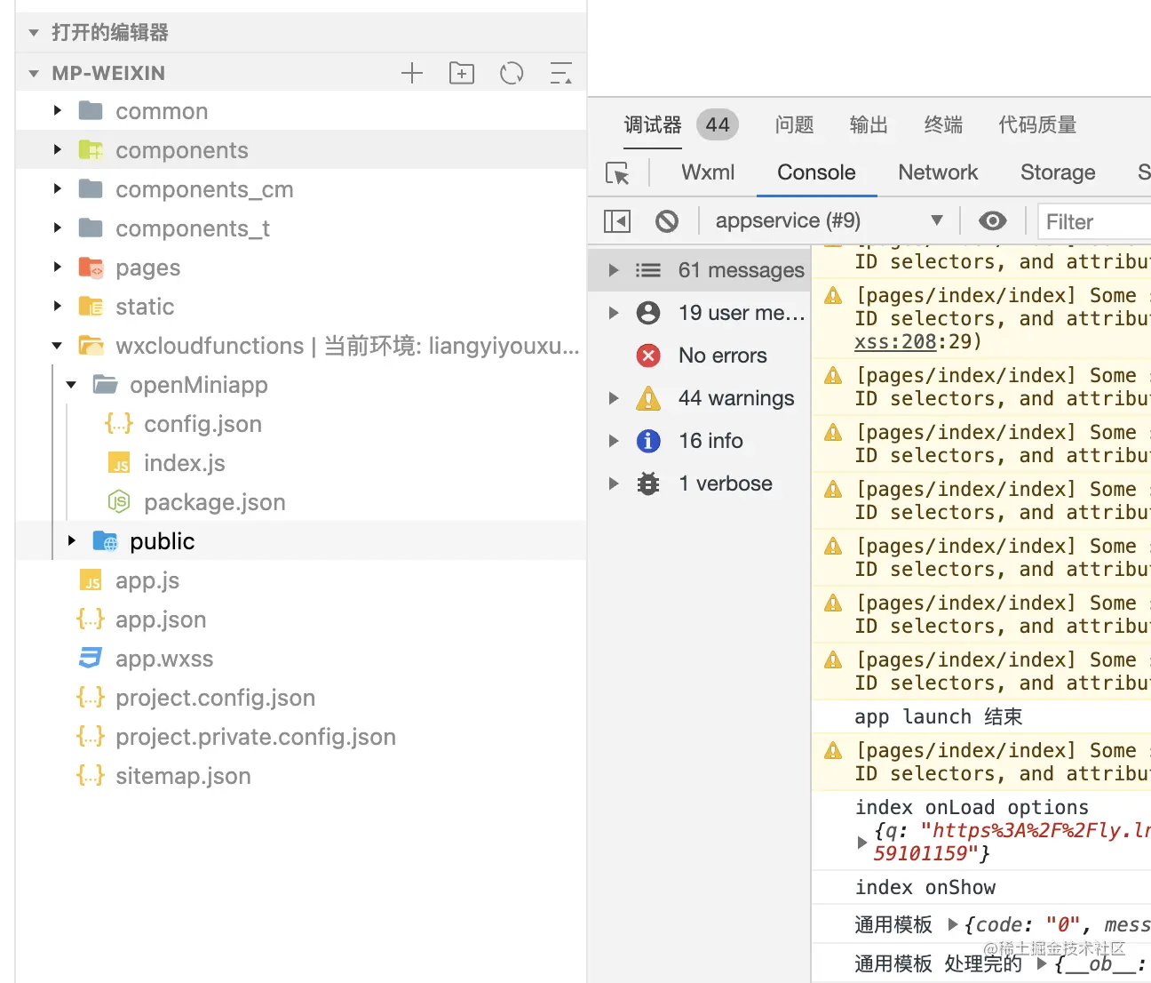The image size is (1151, 983).
Task: Click the wxcloudfunctions cloud folder icon
Action: (x=91, y=346)
